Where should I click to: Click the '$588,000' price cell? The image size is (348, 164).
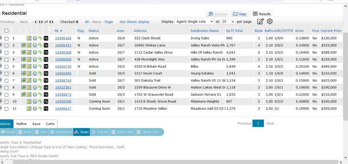click(329, 52)
